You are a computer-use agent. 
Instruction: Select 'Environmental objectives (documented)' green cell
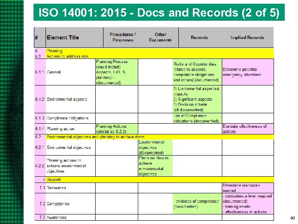155,147
